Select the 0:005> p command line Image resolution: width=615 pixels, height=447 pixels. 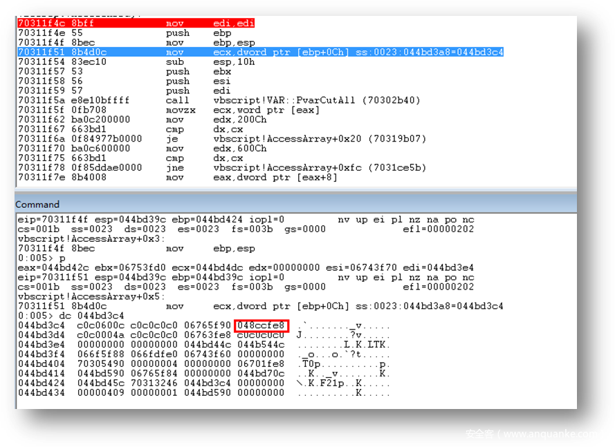pyautogui.click(x=42, y=258)
